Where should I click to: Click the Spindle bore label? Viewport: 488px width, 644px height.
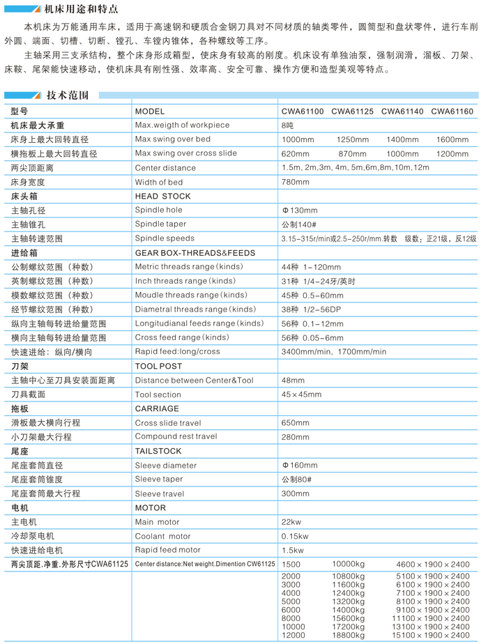(160, 210)
